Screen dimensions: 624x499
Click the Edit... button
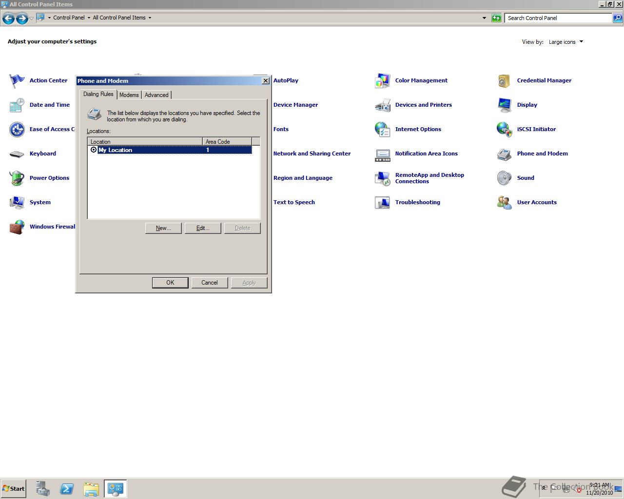click(203, 228)
